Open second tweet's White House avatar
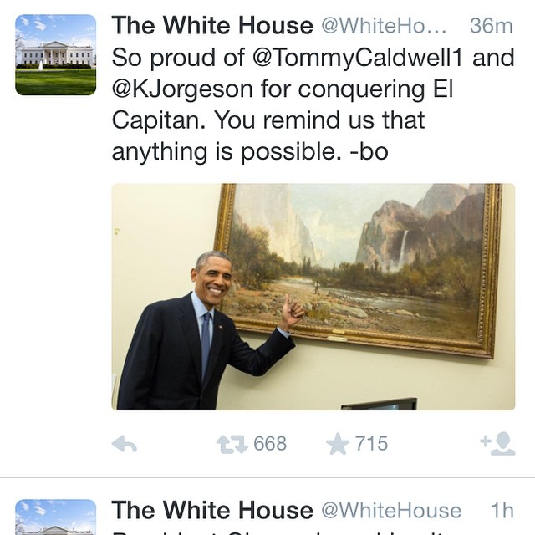This screenshot has height=535, width=535. click(x=56, y=517)
